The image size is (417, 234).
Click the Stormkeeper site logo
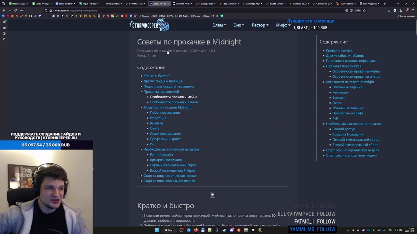[x=150, y=25]
